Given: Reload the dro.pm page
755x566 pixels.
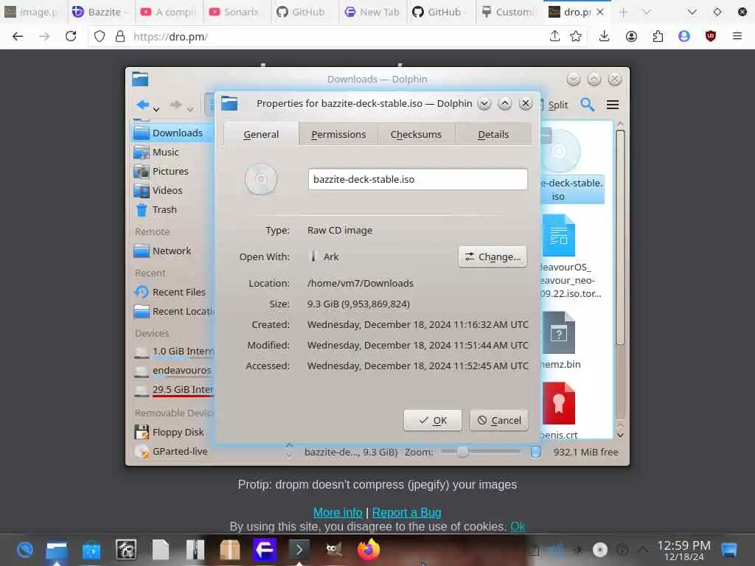Looking at the screenshot, I should 71,36.
